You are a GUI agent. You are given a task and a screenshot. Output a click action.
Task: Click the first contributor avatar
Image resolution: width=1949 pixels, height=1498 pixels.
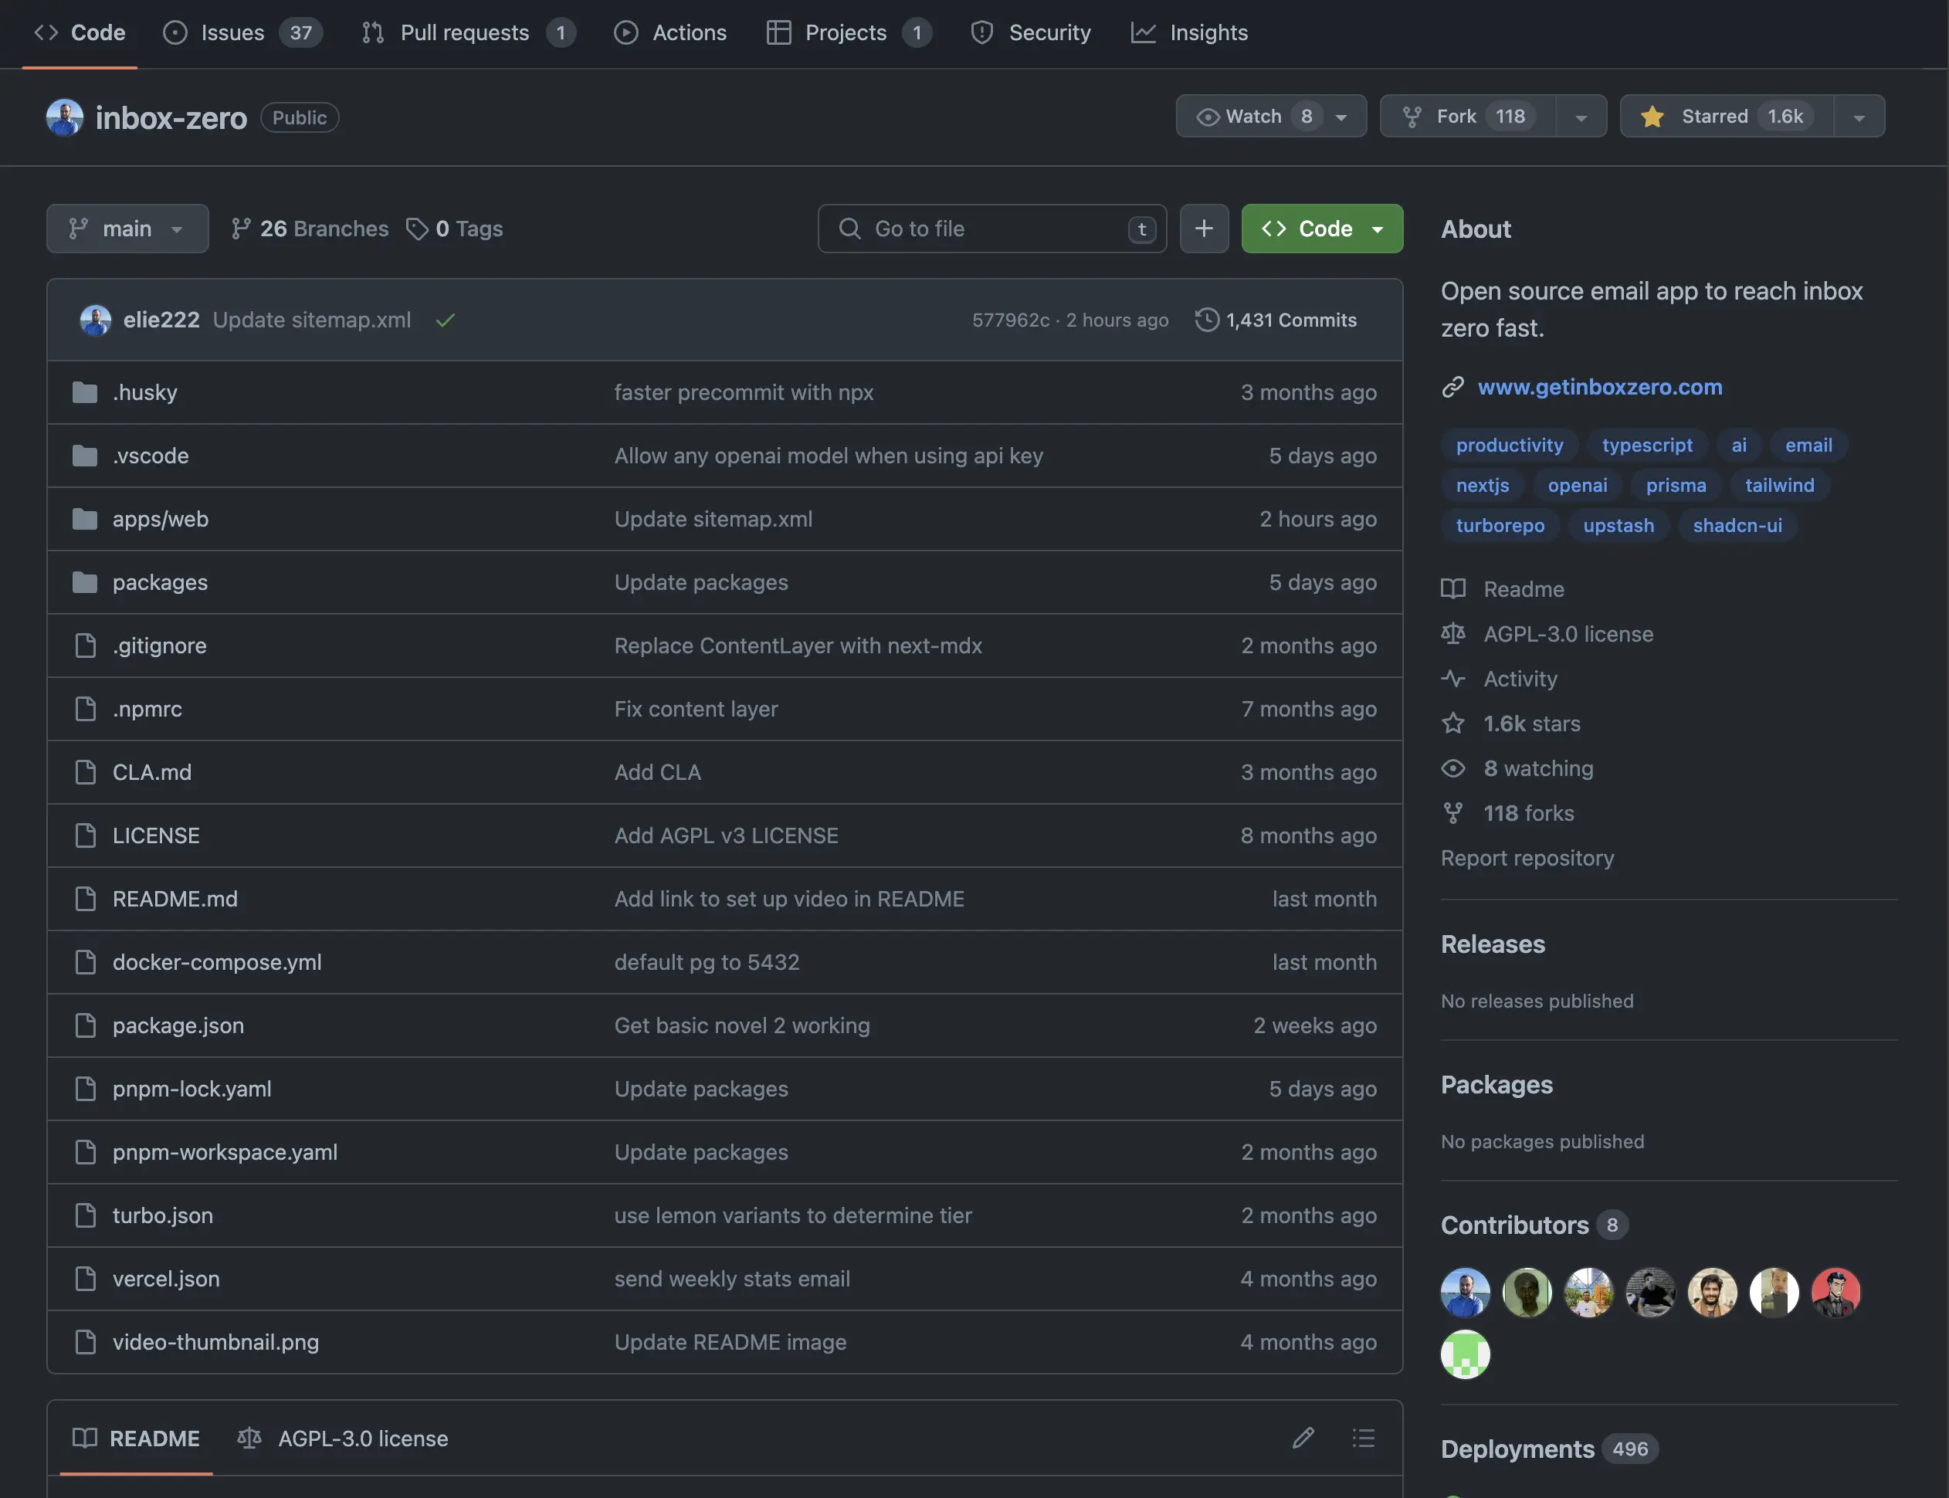(x=1465, y=1292)
